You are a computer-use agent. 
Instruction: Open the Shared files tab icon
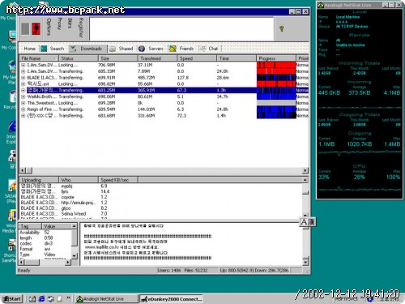[x=113, y=49]
